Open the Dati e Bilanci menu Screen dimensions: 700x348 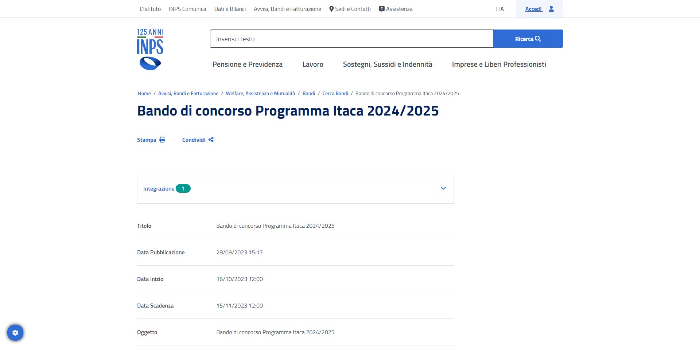230,9
